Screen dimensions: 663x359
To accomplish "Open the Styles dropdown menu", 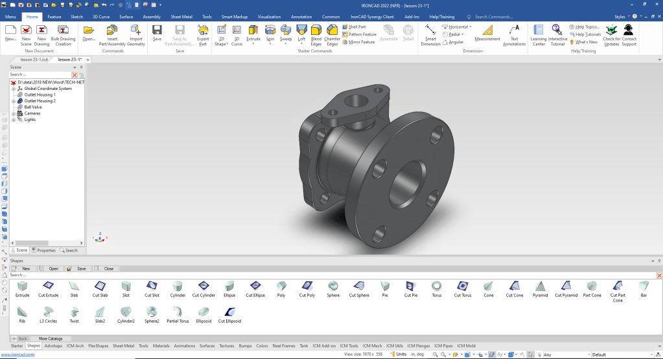I will point(622,17).
